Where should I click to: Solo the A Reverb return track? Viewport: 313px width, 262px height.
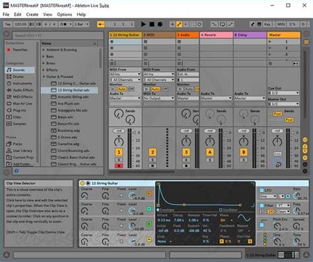[x=210, y=160]
